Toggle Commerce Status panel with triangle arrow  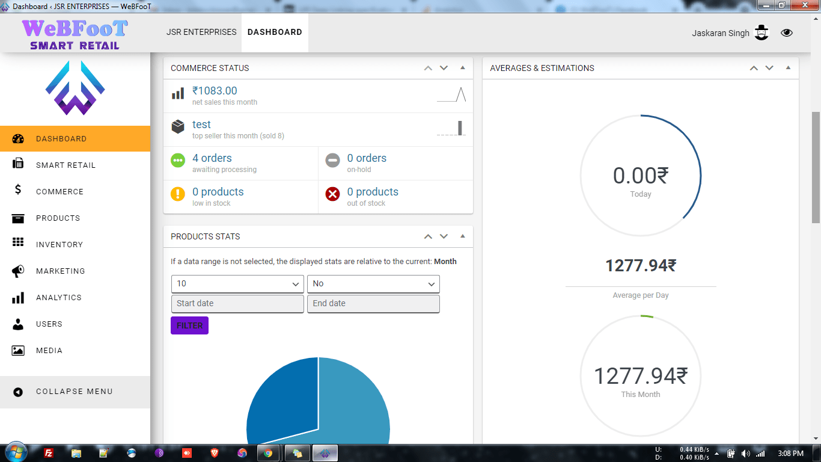click(x=463, y=68)
